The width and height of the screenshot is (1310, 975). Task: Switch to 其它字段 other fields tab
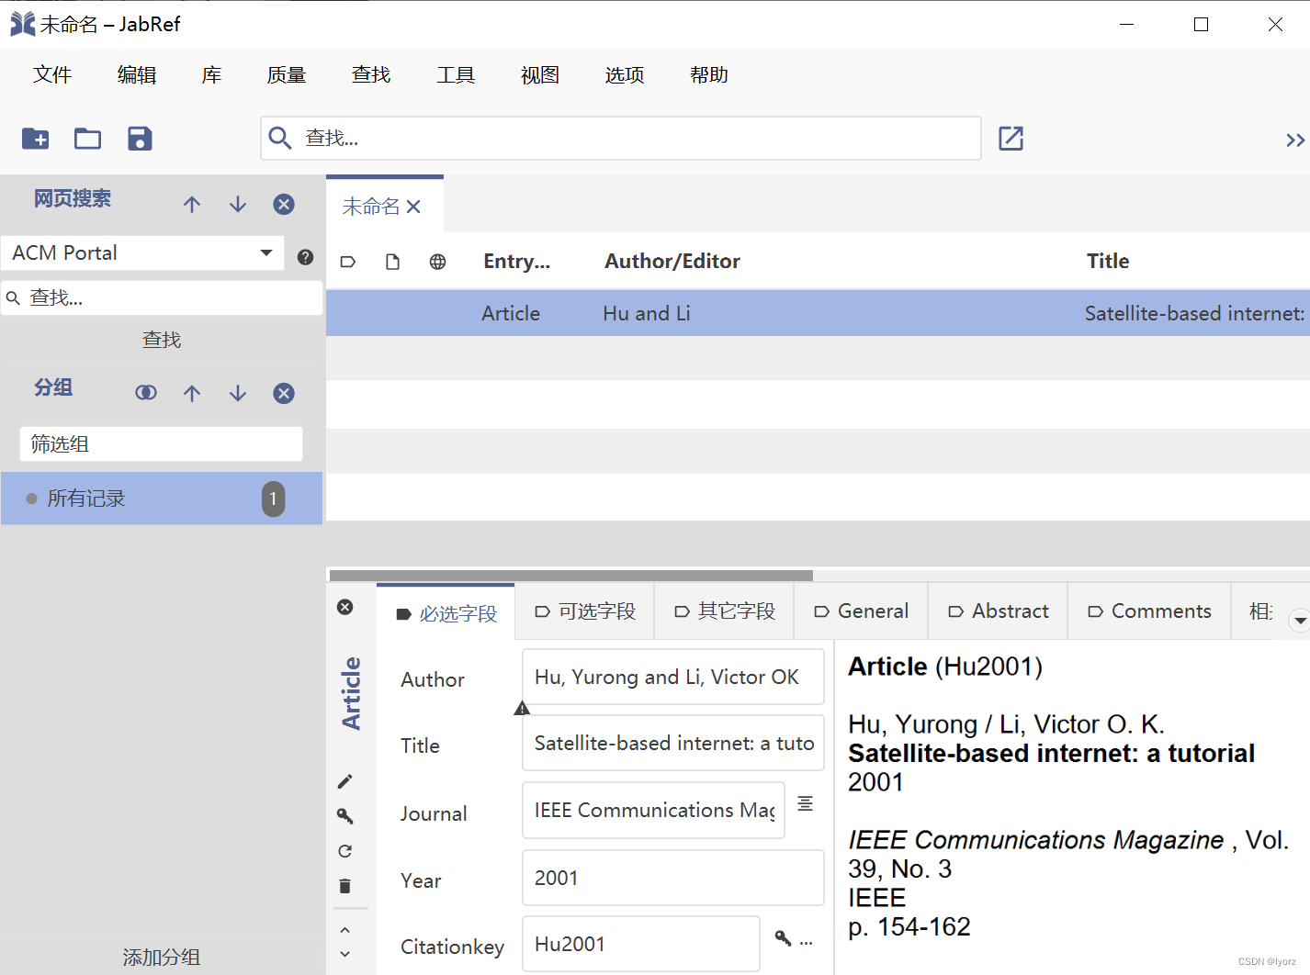[x=725, y=611]
